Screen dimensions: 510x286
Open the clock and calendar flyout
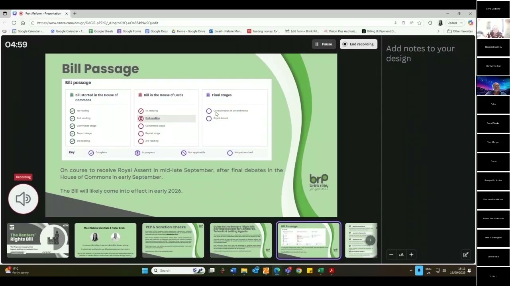click(x=458, y=271)
